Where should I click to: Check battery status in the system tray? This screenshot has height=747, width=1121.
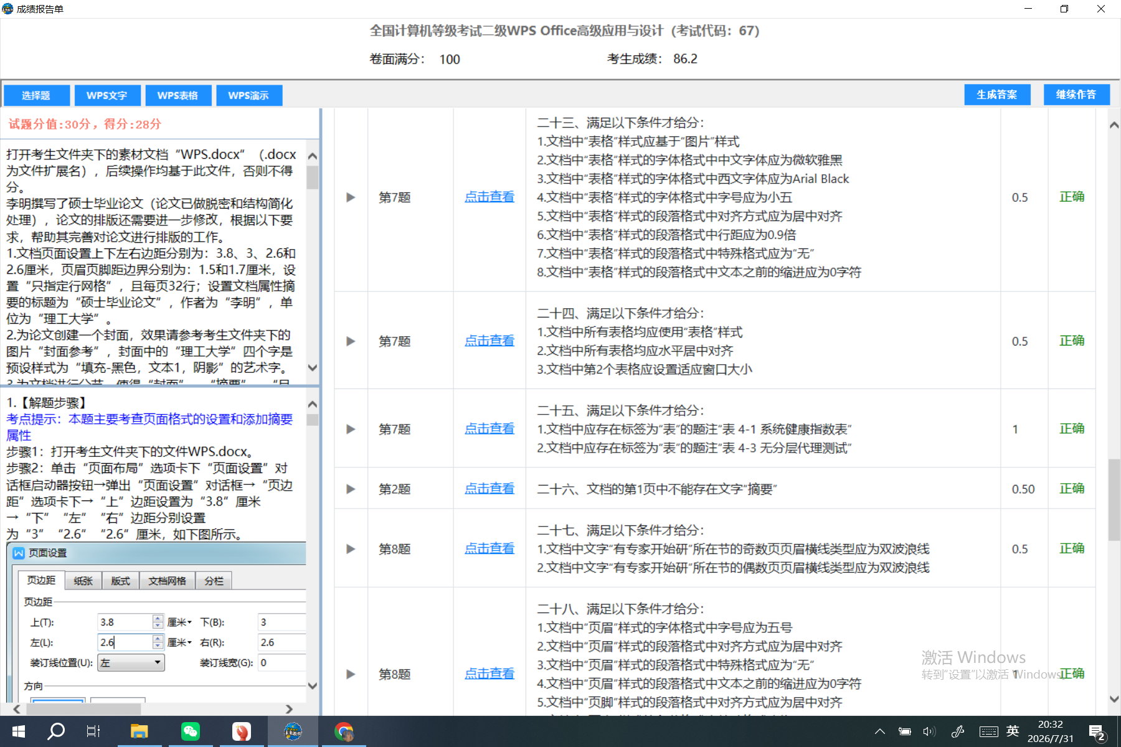click(904, 731)
